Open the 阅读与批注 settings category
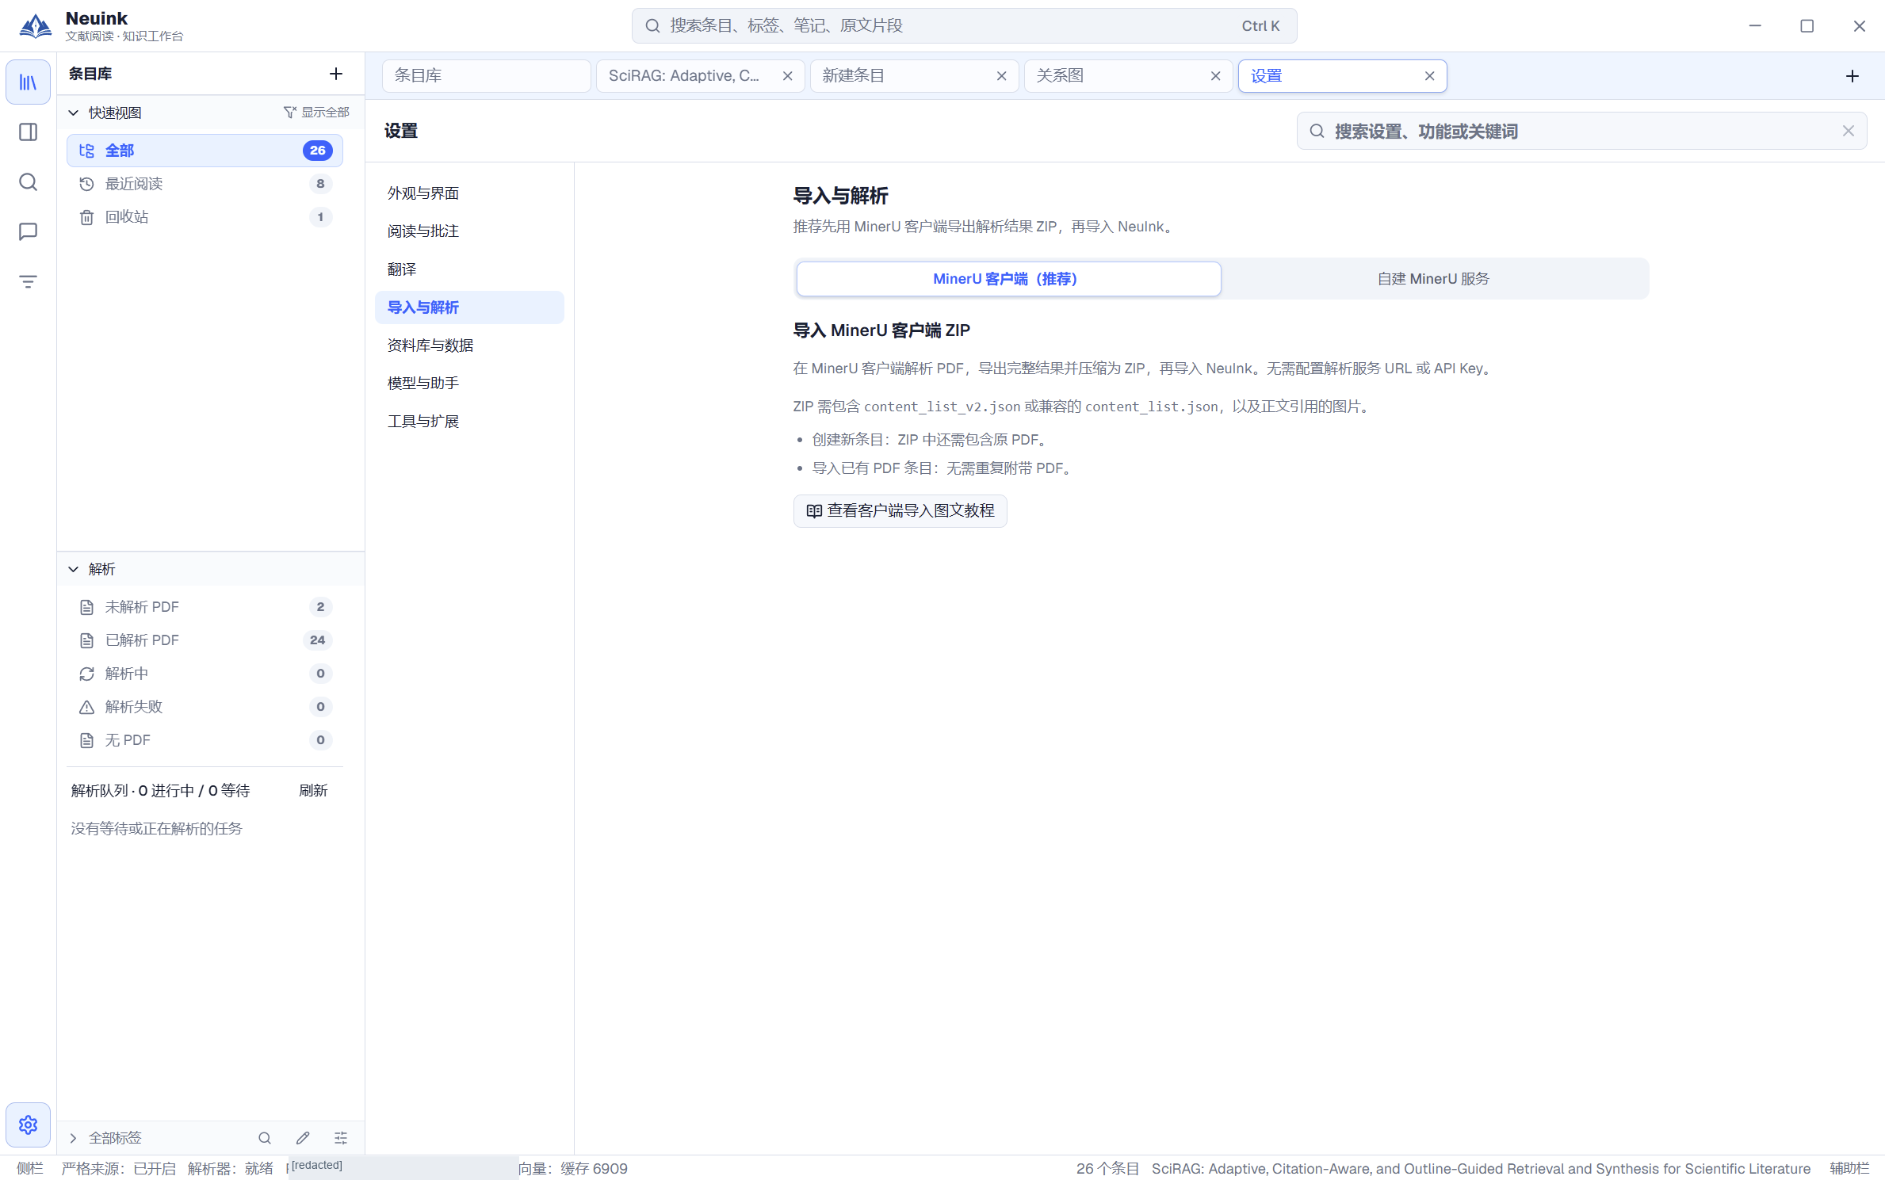Viewport: 1885px width, 1180px height. tap(469, 231)
